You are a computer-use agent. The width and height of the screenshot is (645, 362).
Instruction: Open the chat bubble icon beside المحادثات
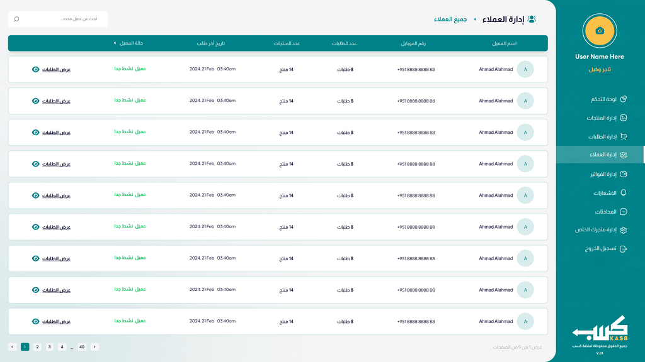click(624, 212)
